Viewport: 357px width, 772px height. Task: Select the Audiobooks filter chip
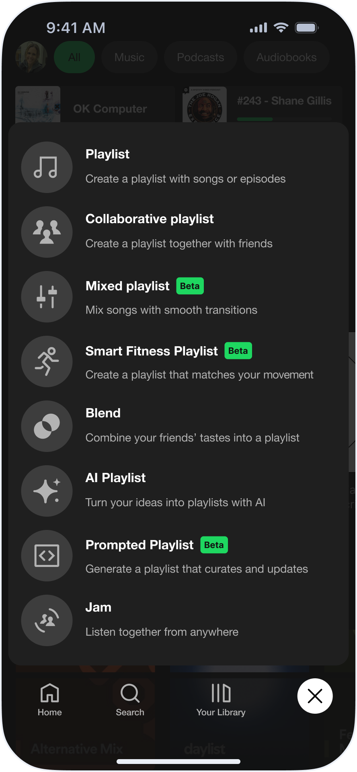286,57
